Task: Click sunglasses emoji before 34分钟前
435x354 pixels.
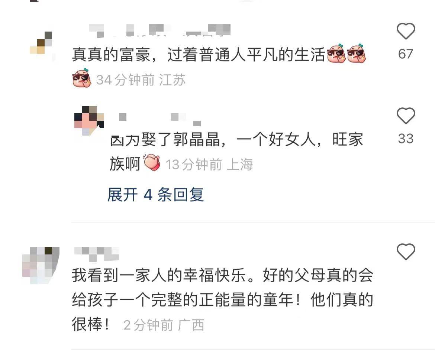Action: click(x=82, y=78)
